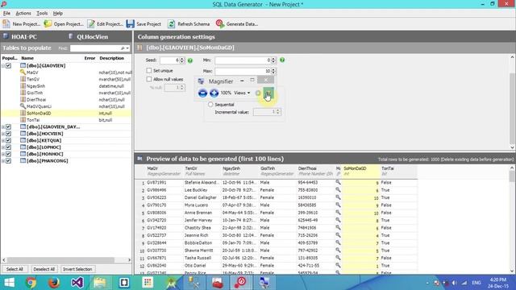Open the Help menu

point(58,13)
